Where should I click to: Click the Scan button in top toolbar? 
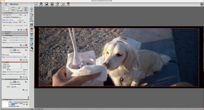[69, 4]
